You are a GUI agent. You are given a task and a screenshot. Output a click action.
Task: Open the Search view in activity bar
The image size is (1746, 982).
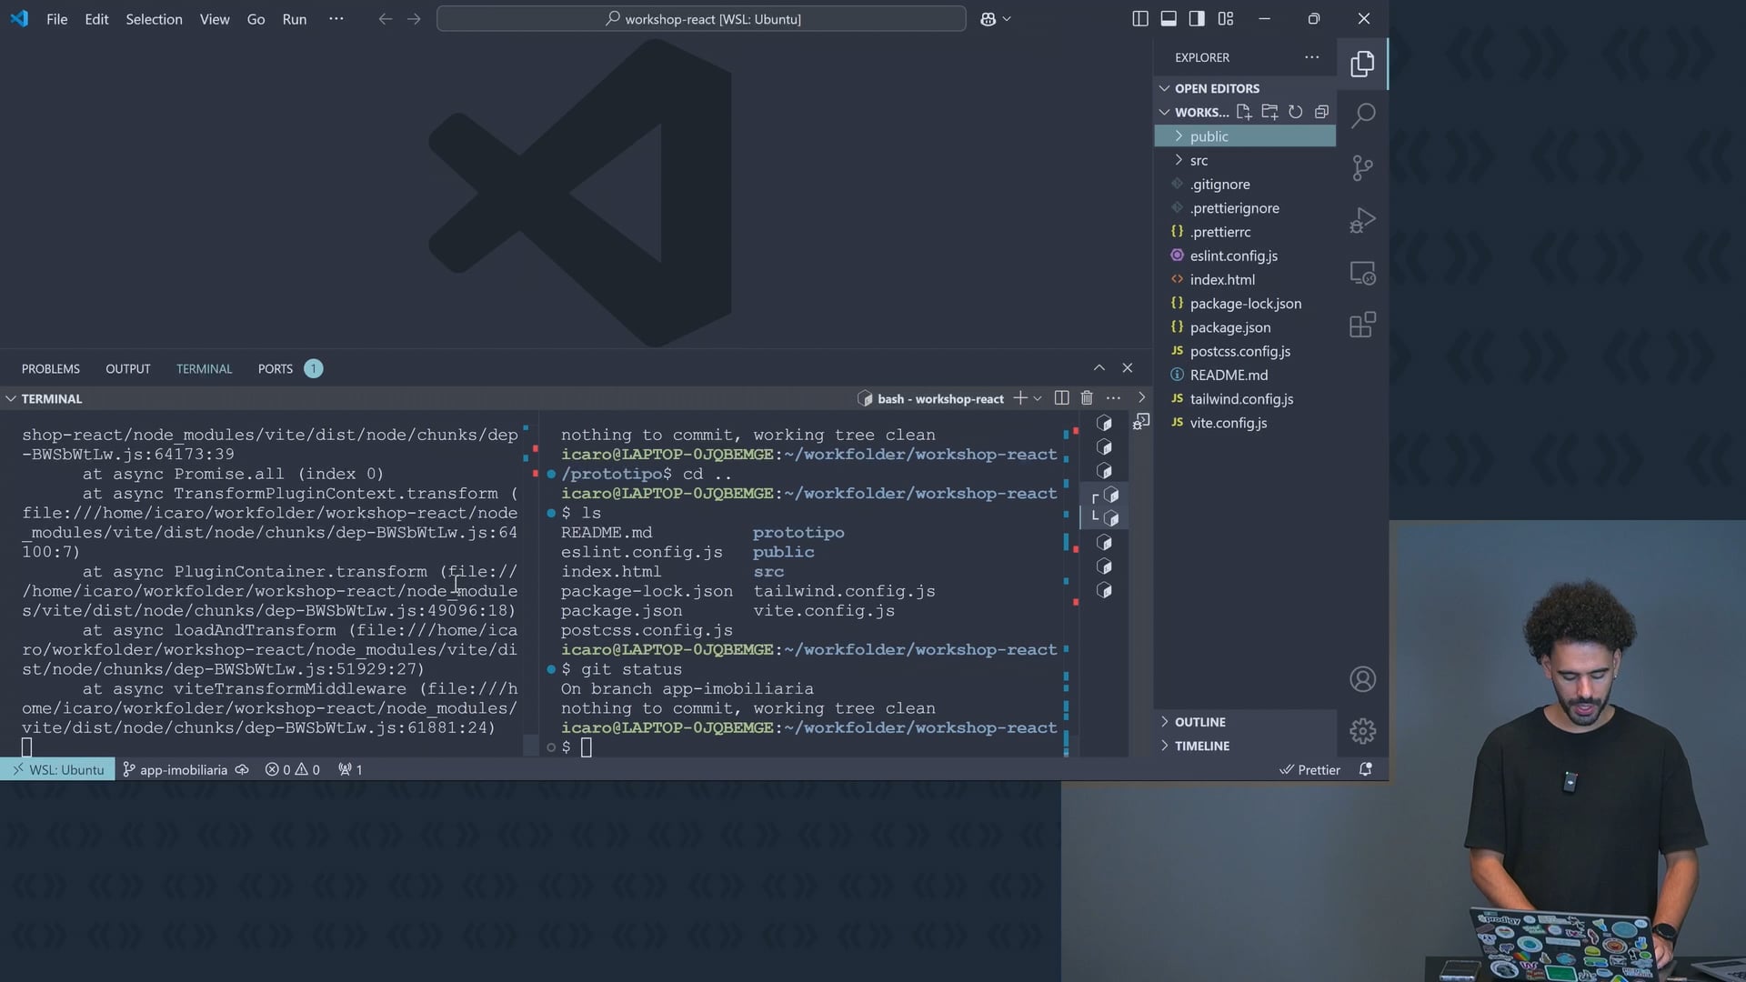pos(1362,115)
